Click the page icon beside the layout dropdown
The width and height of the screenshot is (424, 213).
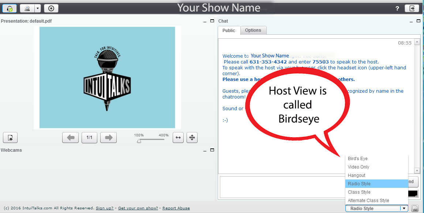415,208
